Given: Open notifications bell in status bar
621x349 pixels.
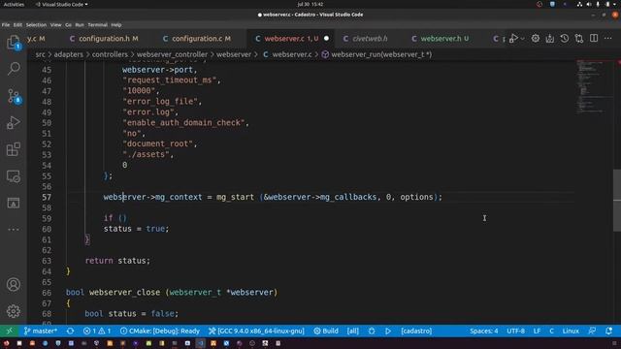Looking at the screenshot, I should click(x=608, y=331).
